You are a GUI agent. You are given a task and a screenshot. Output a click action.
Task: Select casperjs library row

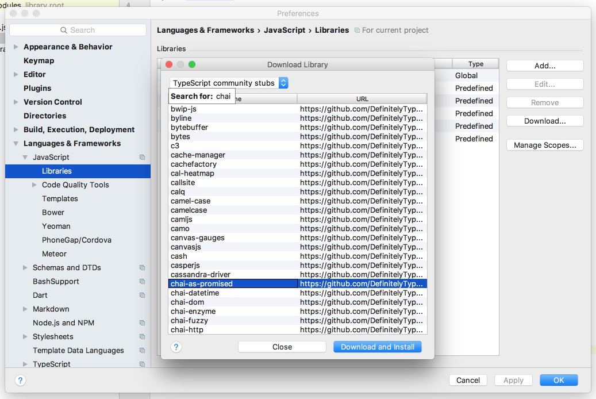[298, 265]
